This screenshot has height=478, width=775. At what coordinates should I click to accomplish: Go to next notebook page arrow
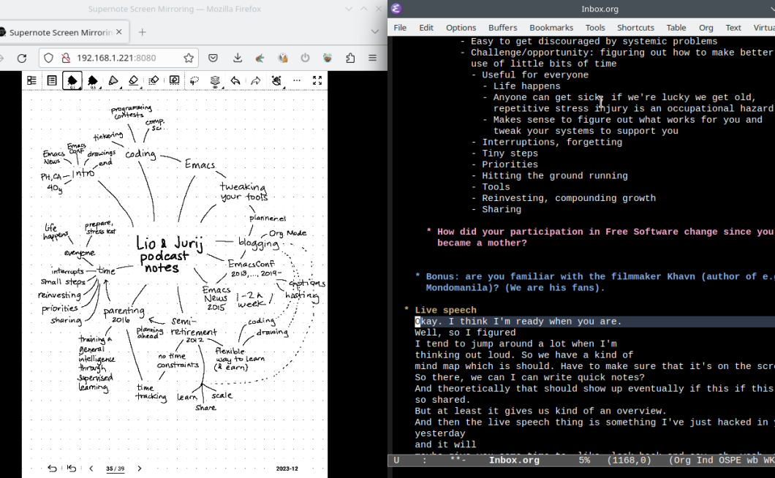pyautogui.click(x=140, y=468)
